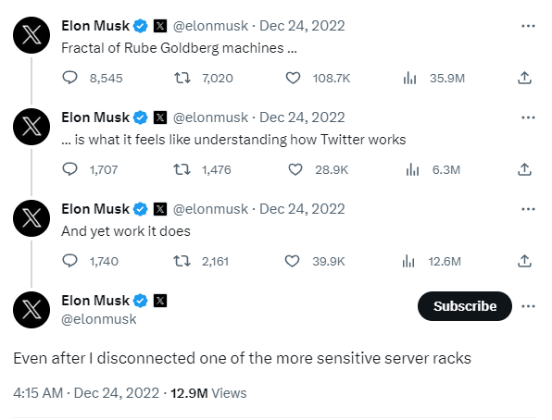The width and height of the screenshot is (552, 420).
Task: Open the @elonmusk handle under main tweet
Action: [x=98, y=319]
